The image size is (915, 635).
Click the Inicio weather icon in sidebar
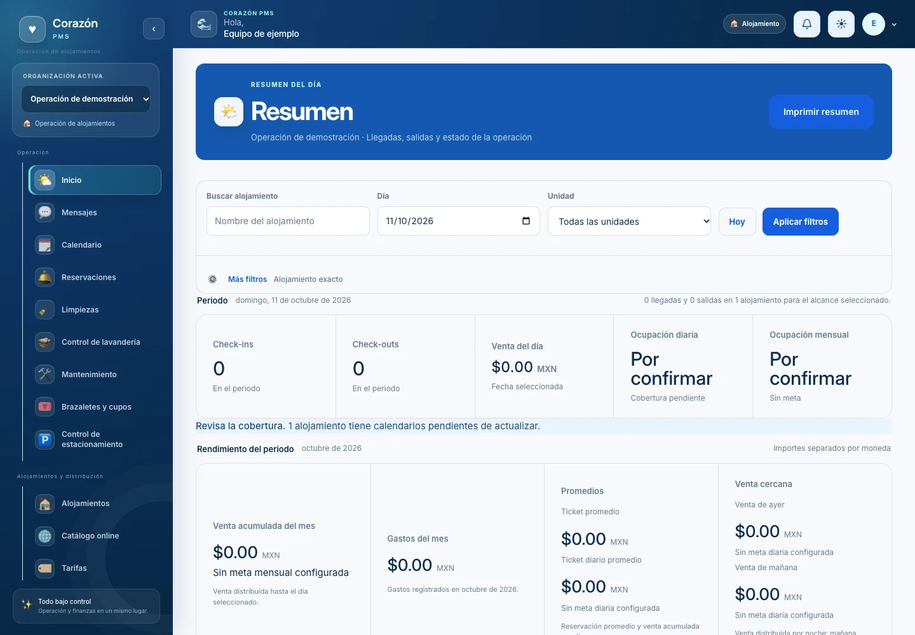45,180
